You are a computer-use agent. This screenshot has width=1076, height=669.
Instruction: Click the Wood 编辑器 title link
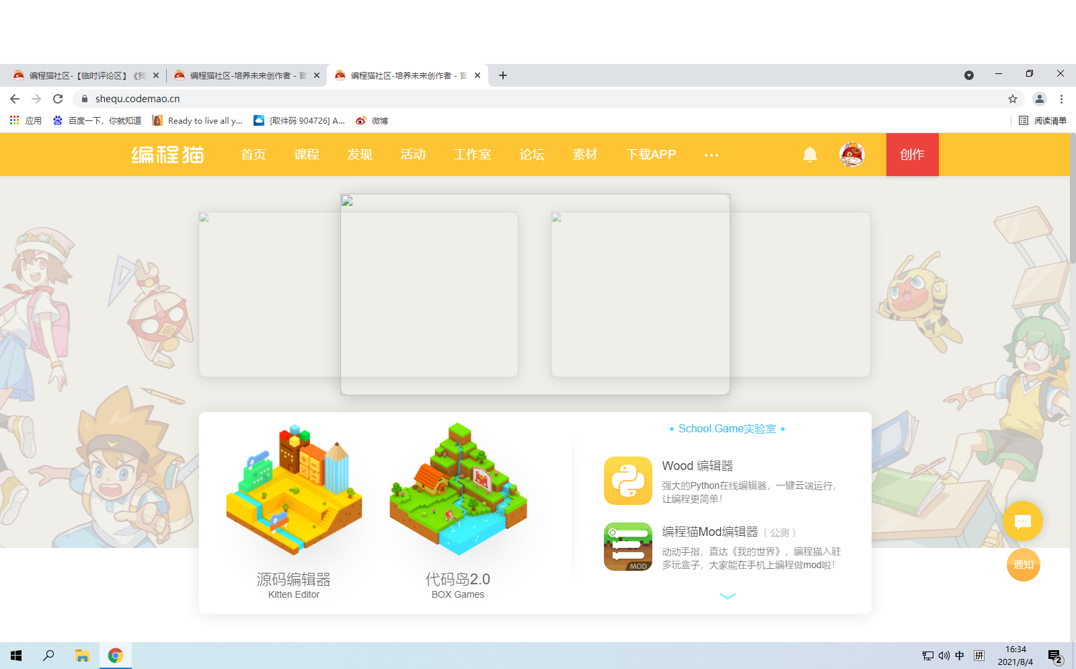pos(697,466)
